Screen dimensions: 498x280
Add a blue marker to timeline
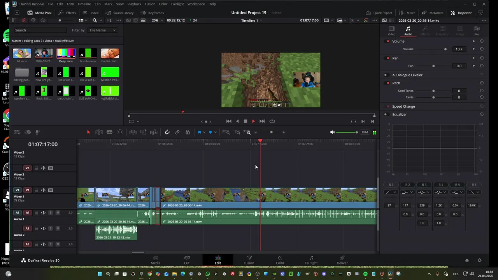click(x=210, y=132)
